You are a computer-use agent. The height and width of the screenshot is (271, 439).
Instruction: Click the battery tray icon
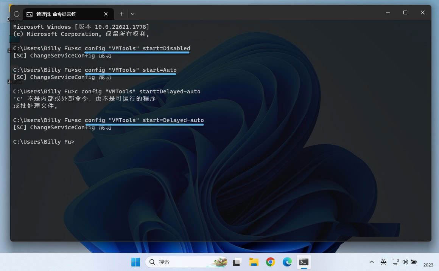(x=414, y=262)
